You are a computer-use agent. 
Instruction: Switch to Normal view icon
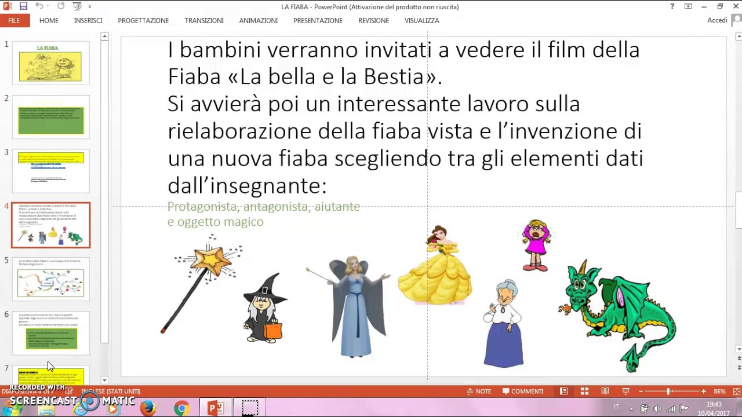563,392
